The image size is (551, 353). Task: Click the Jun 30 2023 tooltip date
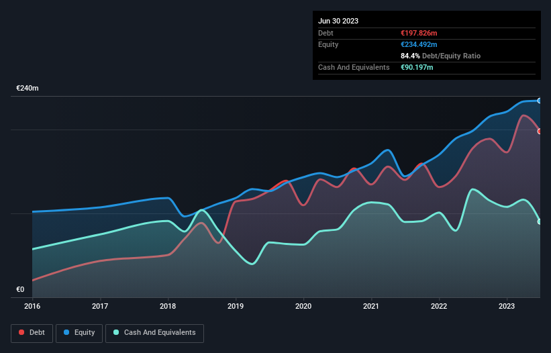coord(338,21)
